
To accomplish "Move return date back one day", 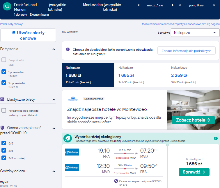I will (x=180, y=5).
